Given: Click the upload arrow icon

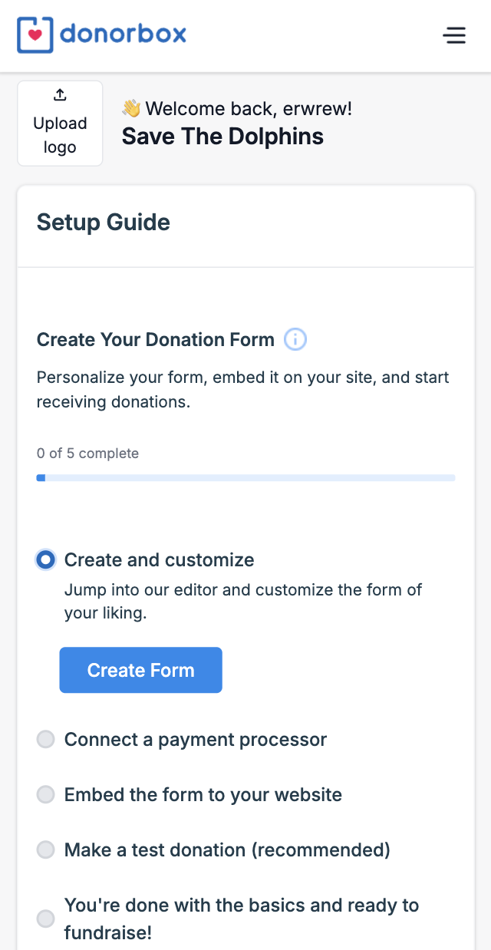Looking at the screenshot, I should click(60, 95).
